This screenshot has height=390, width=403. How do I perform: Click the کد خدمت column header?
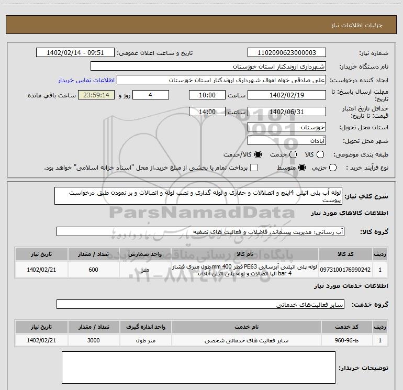346,327
